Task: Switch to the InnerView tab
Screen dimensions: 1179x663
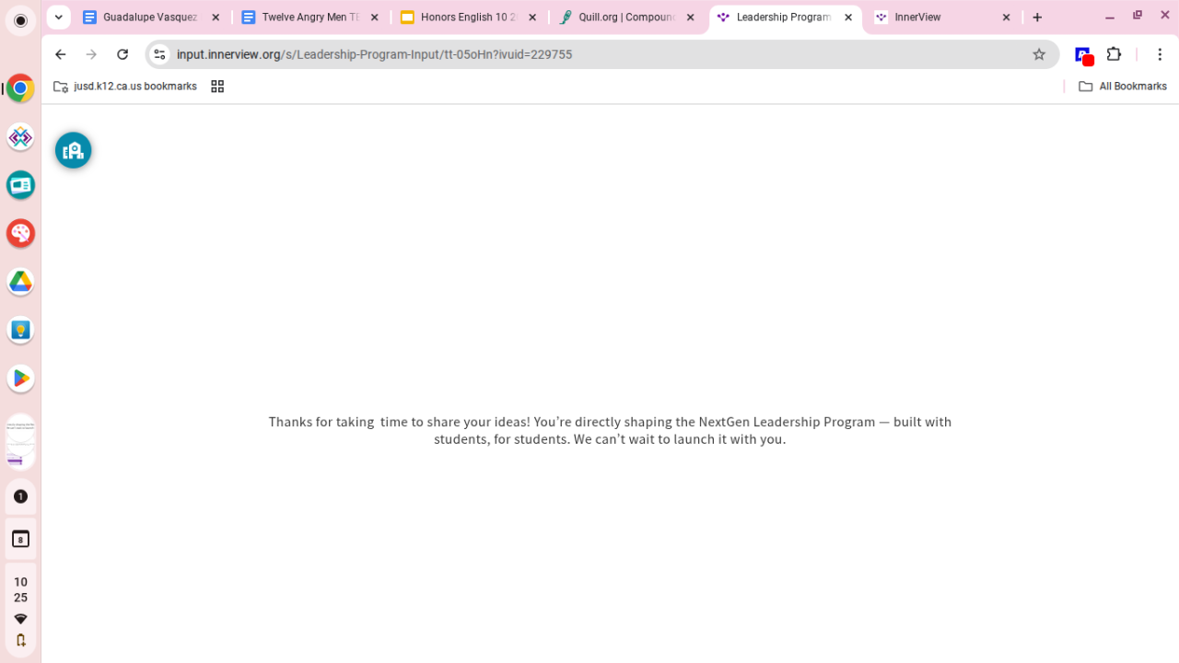Action: 943,17
